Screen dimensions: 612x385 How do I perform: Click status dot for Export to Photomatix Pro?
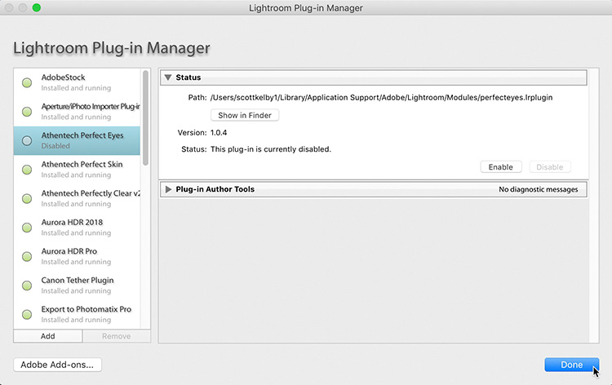(27, 314)
